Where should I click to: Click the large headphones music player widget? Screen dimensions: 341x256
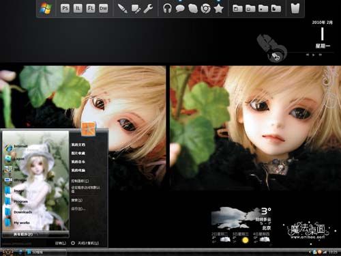click(272, 48)
